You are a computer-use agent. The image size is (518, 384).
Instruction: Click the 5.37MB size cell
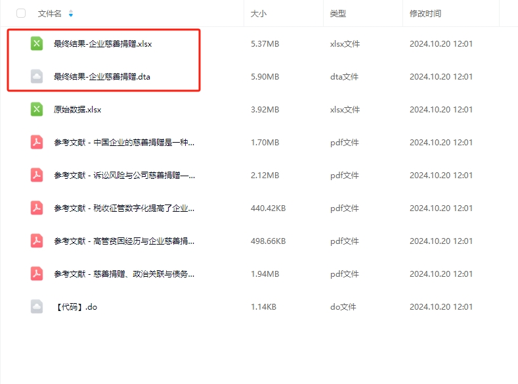click(265, 43)
